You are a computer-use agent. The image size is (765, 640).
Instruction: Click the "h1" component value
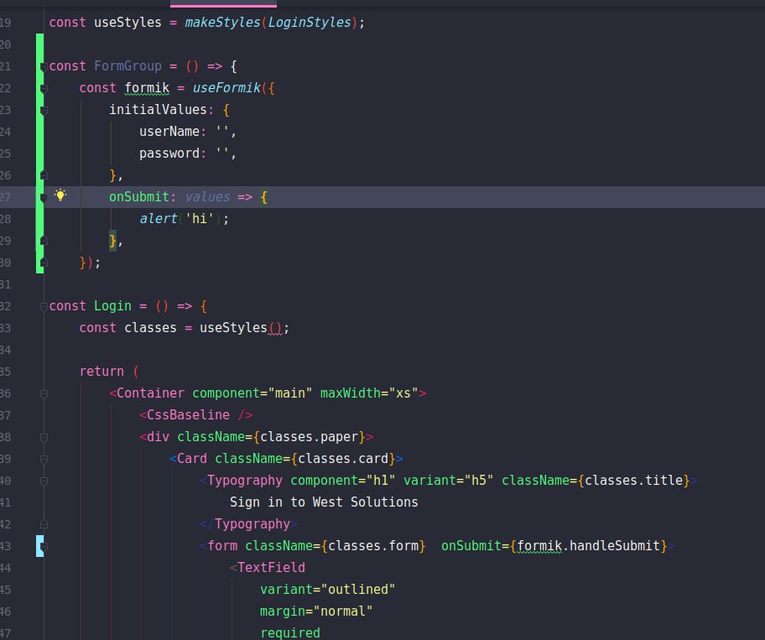point(381,481)
